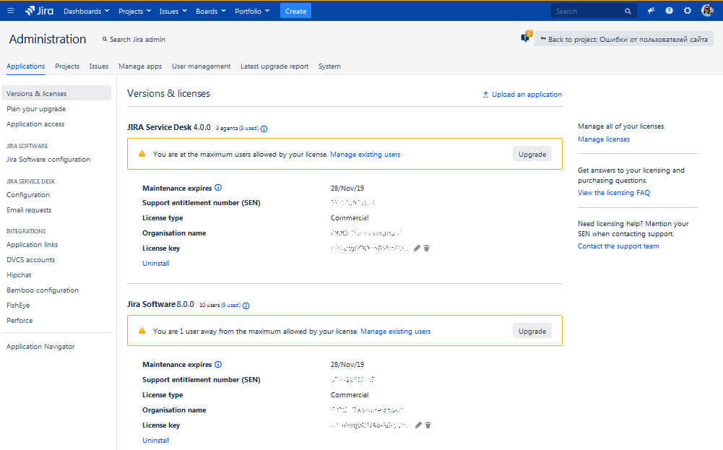Click info icon next to 3 agents
The height and width of the screenshot is (450, 723).
(264, 129)
